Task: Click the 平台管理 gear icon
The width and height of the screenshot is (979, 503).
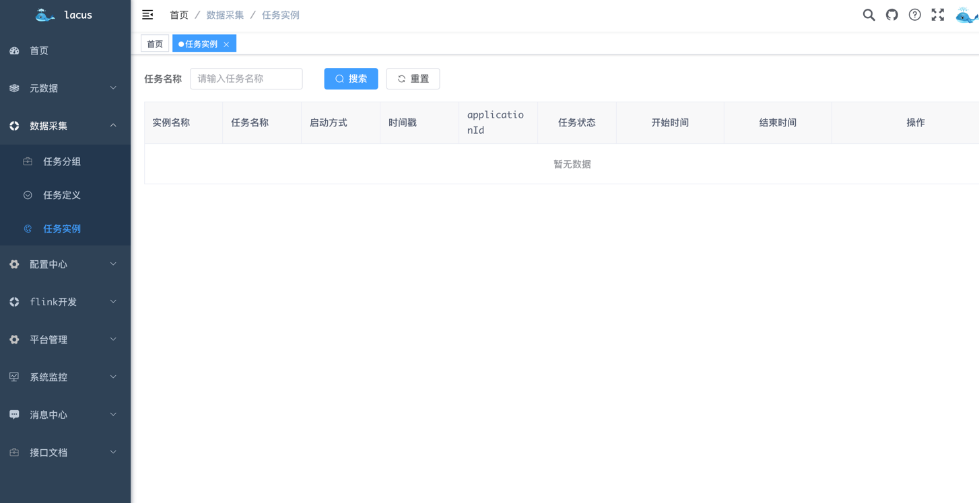Action: coord(14,340)
